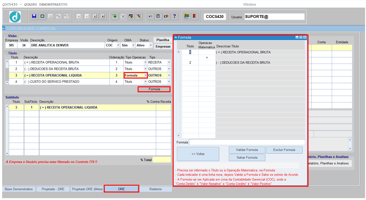The width and height of the screenshot is (366, 200).
Task: Open Tipo Operacao dropdown for RECEITA OPERACIONAL BRUTA
Action: pos(146,62)
